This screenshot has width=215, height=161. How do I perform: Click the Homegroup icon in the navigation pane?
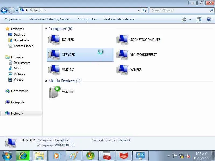click(x=8, y=91)
